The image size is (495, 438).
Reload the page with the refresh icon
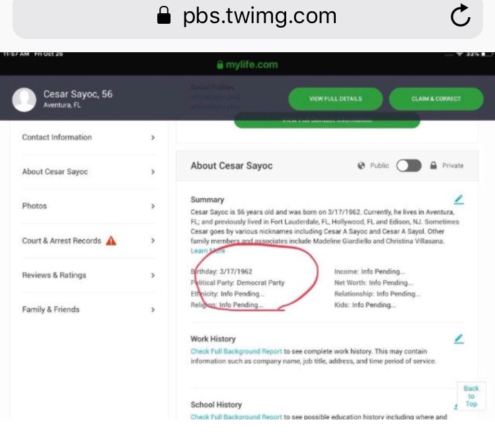click(x=460, y=15)
